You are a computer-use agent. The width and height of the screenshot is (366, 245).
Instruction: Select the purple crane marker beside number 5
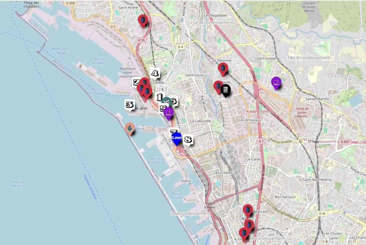tap(168, 113)
